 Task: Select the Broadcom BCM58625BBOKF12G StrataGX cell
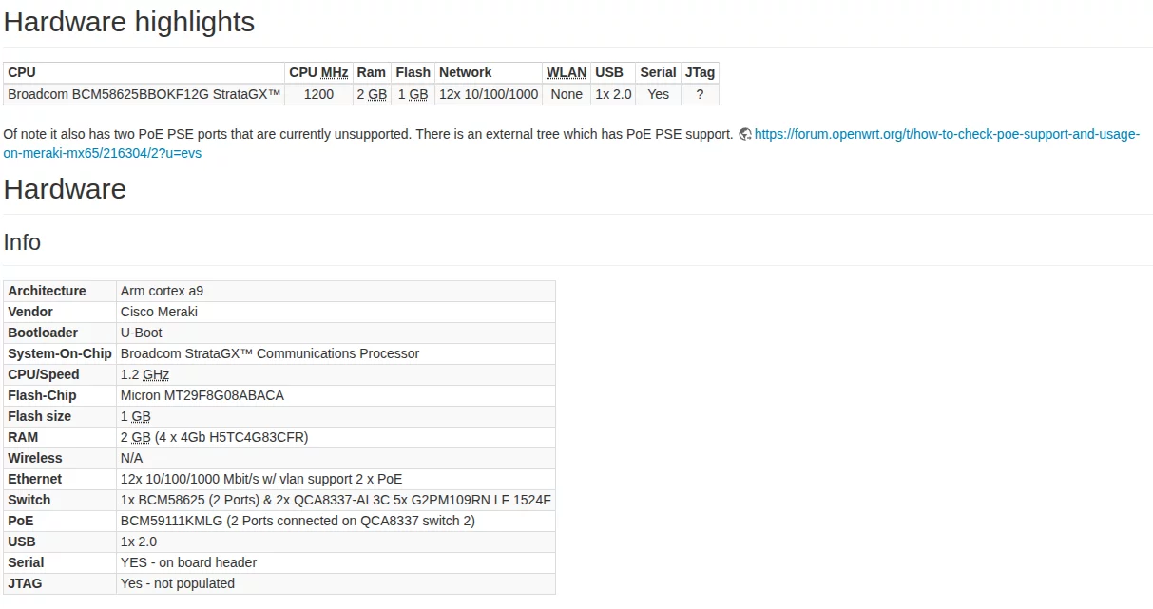coord(144,94)
